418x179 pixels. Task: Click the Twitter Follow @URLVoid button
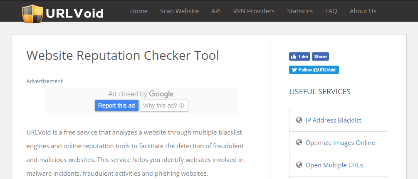coord(314,70)
